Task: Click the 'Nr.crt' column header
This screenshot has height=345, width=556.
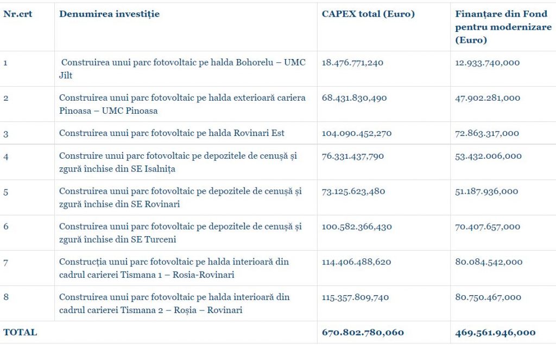Action: [18, 14]
